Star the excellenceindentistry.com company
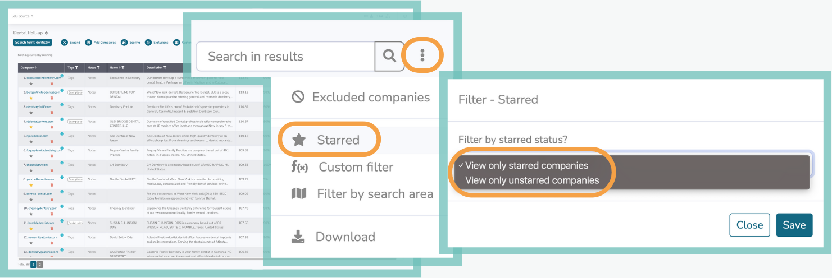Screen dimensions: 832x278 click(x=31, y=83)
